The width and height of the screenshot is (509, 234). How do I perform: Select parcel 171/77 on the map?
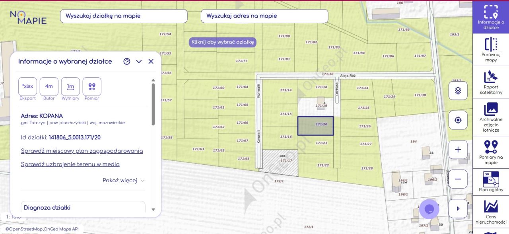point(241,60)
